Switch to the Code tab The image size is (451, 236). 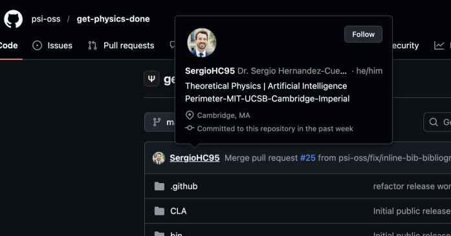(x=8, y=45)
